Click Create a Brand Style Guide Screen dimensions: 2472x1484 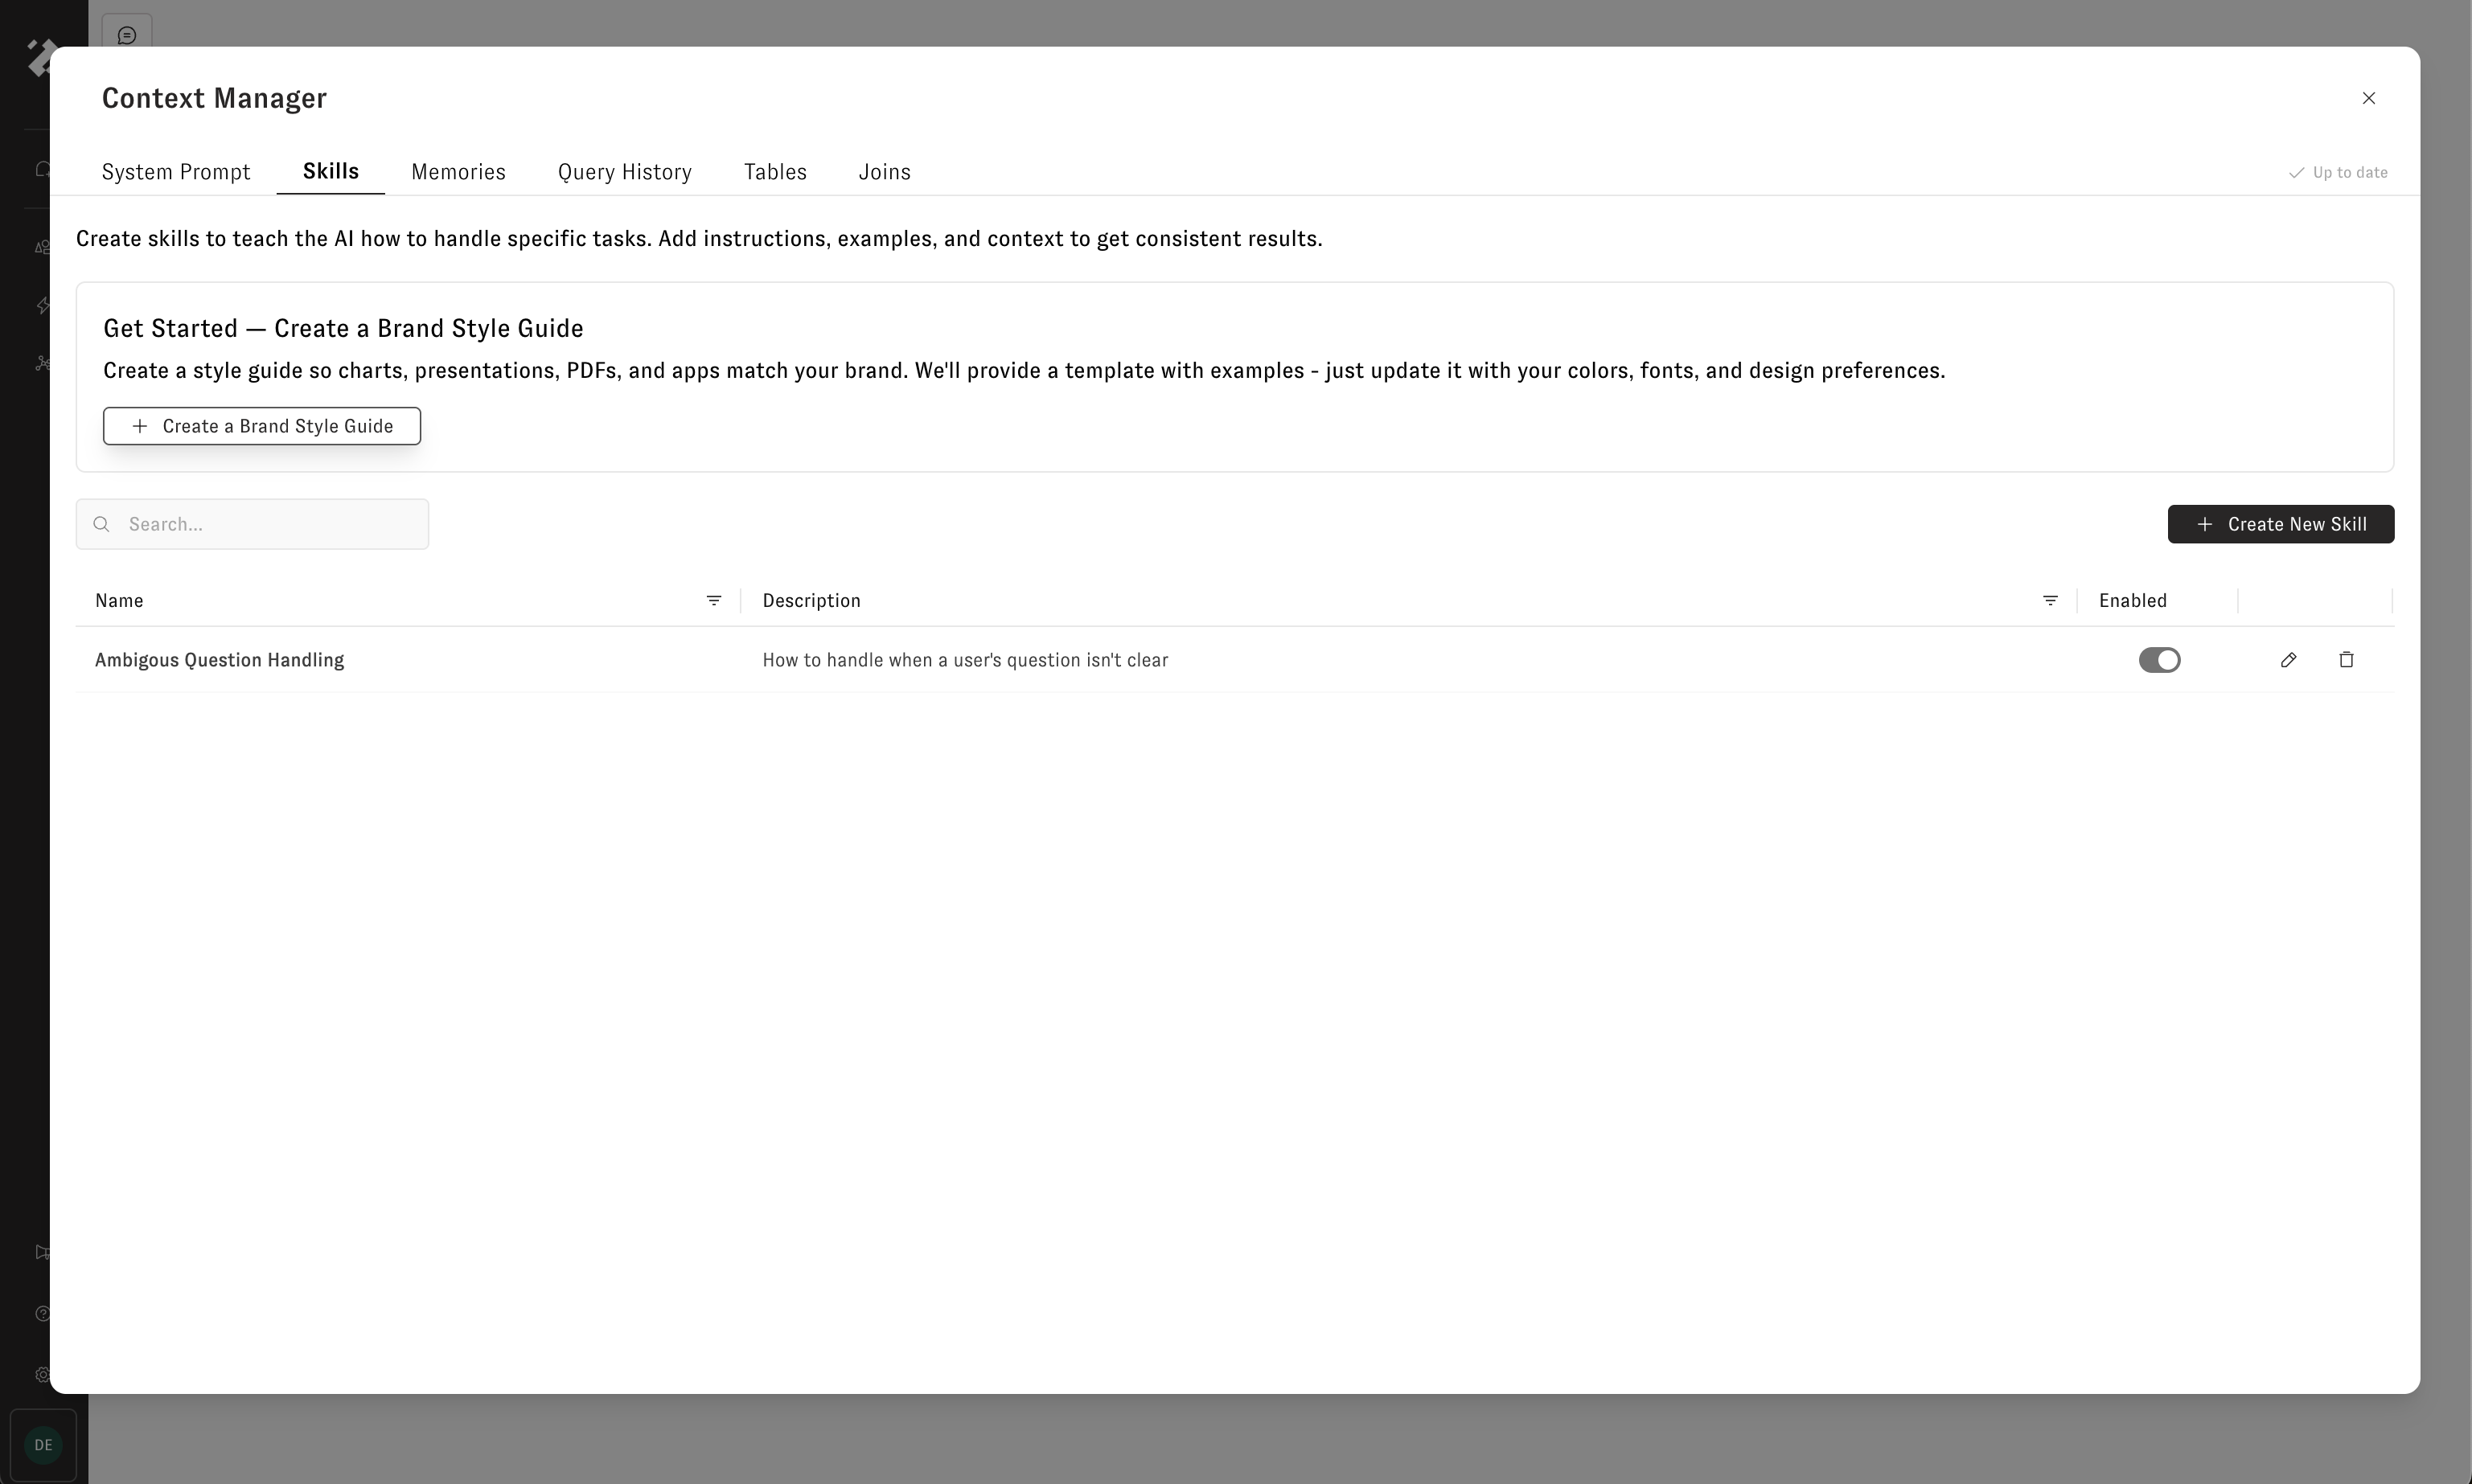(262, 426)
